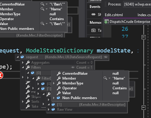This screenshot has width=151, height=118.
Task: Select the [1] Kendo.Mvc.FilterDescriptor row
Action: click(x=87, y=105)
